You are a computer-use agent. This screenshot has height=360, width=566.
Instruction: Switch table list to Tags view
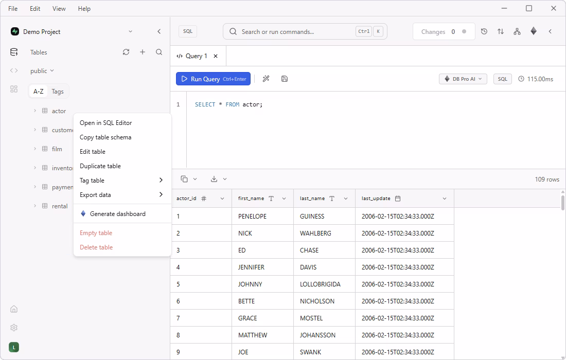pos(58,91)
